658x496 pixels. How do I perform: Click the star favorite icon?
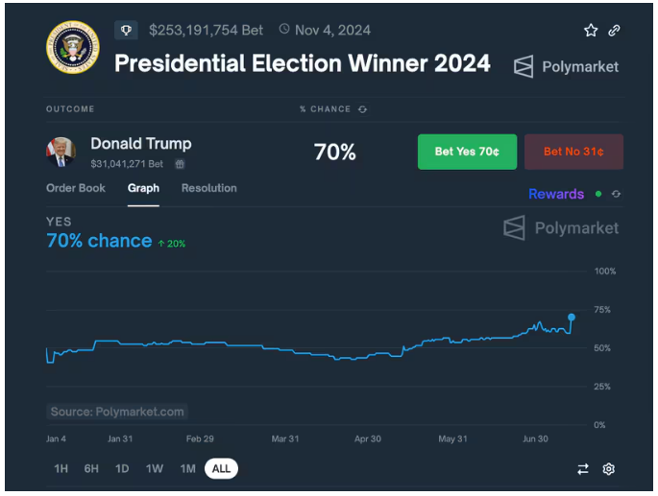click(591, 31)
